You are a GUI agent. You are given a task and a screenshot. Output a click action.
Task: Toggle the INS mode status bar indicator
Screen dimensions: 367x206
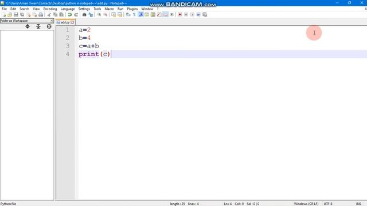point(358,204)
